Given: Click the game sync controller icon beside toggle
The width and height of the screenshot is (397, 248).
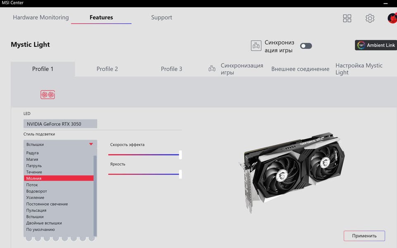Looking at the screenshot, I should 256,46.
